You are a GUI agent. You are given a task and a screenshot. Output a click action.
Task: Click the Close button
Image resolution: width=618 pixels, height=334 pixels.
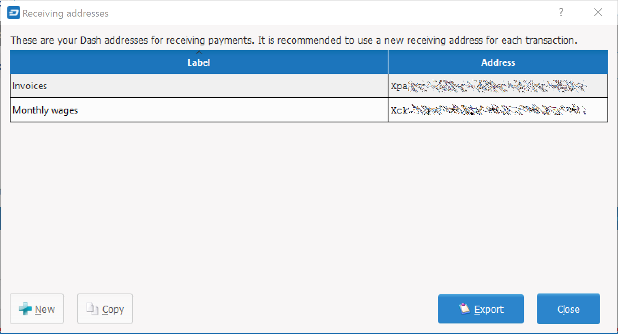pyautogui.click(x=569, y=309)
